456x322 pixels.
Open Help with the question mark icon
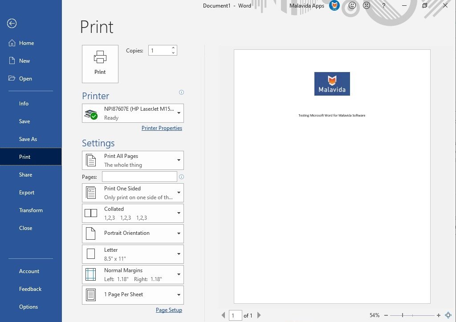pos(383,5)
